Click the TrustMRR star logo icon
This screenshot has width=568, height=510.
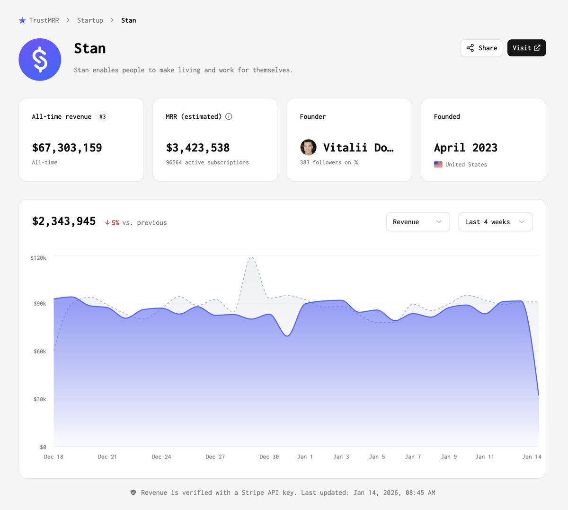tap(22, 20)
